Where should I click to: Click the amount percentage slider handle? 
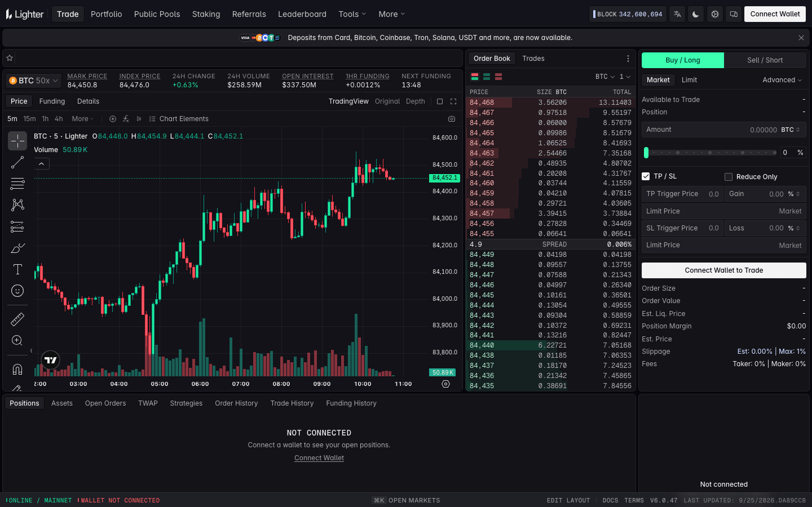(646, 153)
